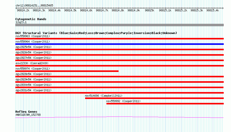
Task: Click the red bar under dgv2828n54
Action: click(x=119, y=77)
